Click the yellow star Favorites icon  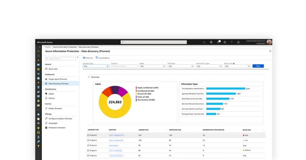(x=39, y=60)
